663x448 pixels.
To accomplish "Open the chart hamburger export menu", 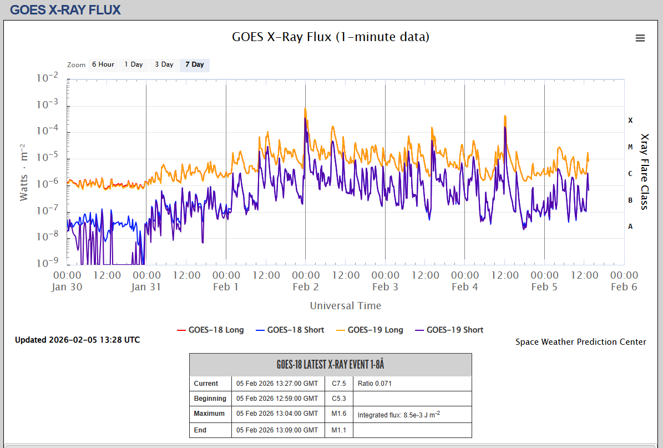I will coord(640,38).
